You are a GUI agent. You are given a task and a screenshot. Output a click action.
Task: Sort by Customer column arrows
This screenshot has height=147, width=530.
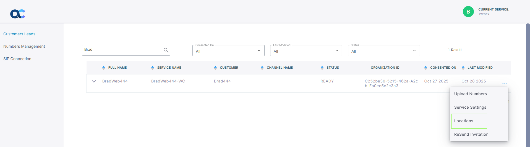pos(215,68)
